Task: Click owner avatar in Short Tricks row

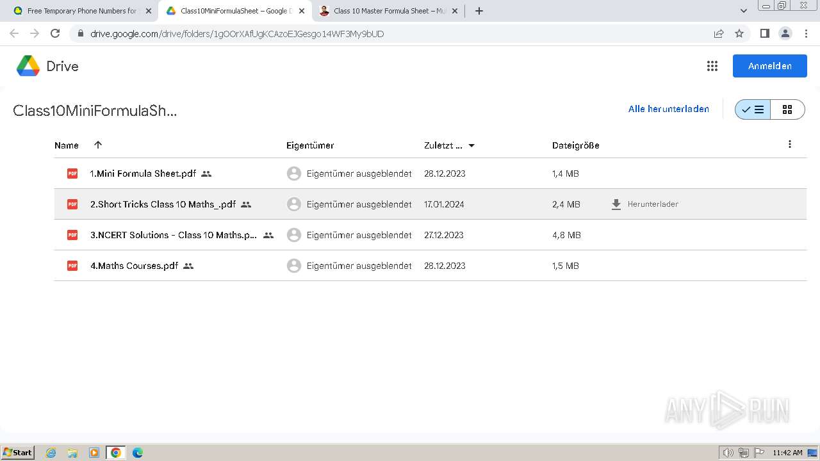Action: pyautogui.click(x=294, y=204)
